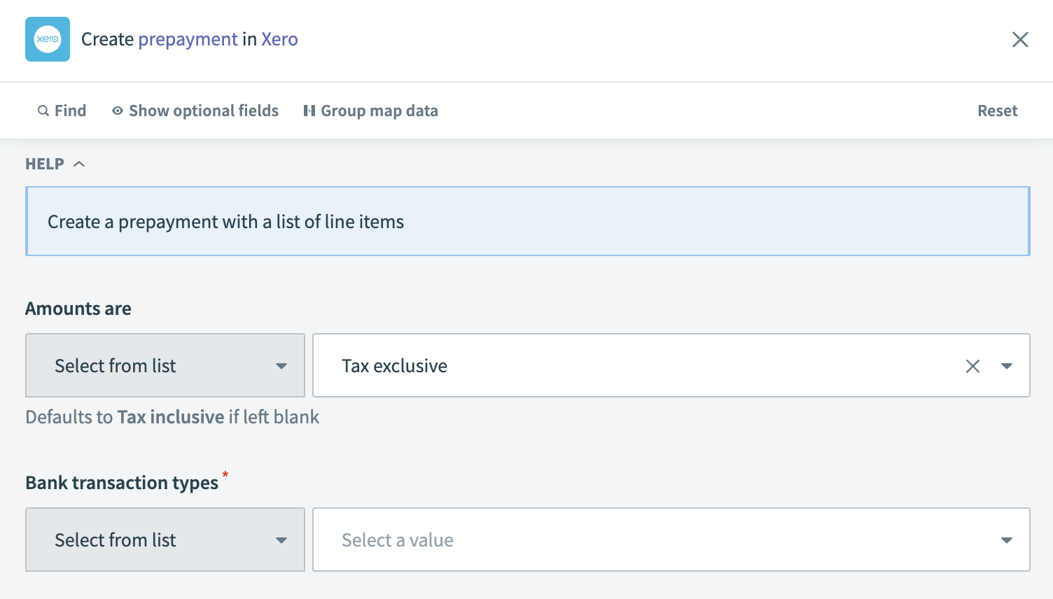The height and width of the screenshot is (599, 1053).
Task: Click the eye icon beside Show optional fields
Action: (118, 111)
